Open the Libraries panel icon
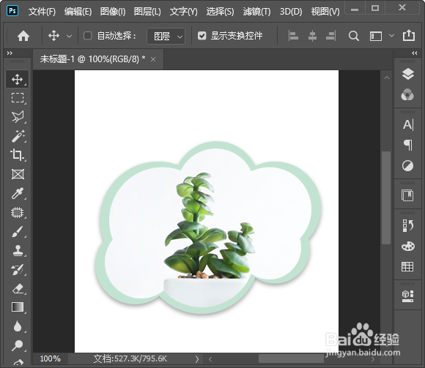425x368 pixels. click(x=407, y=195)
